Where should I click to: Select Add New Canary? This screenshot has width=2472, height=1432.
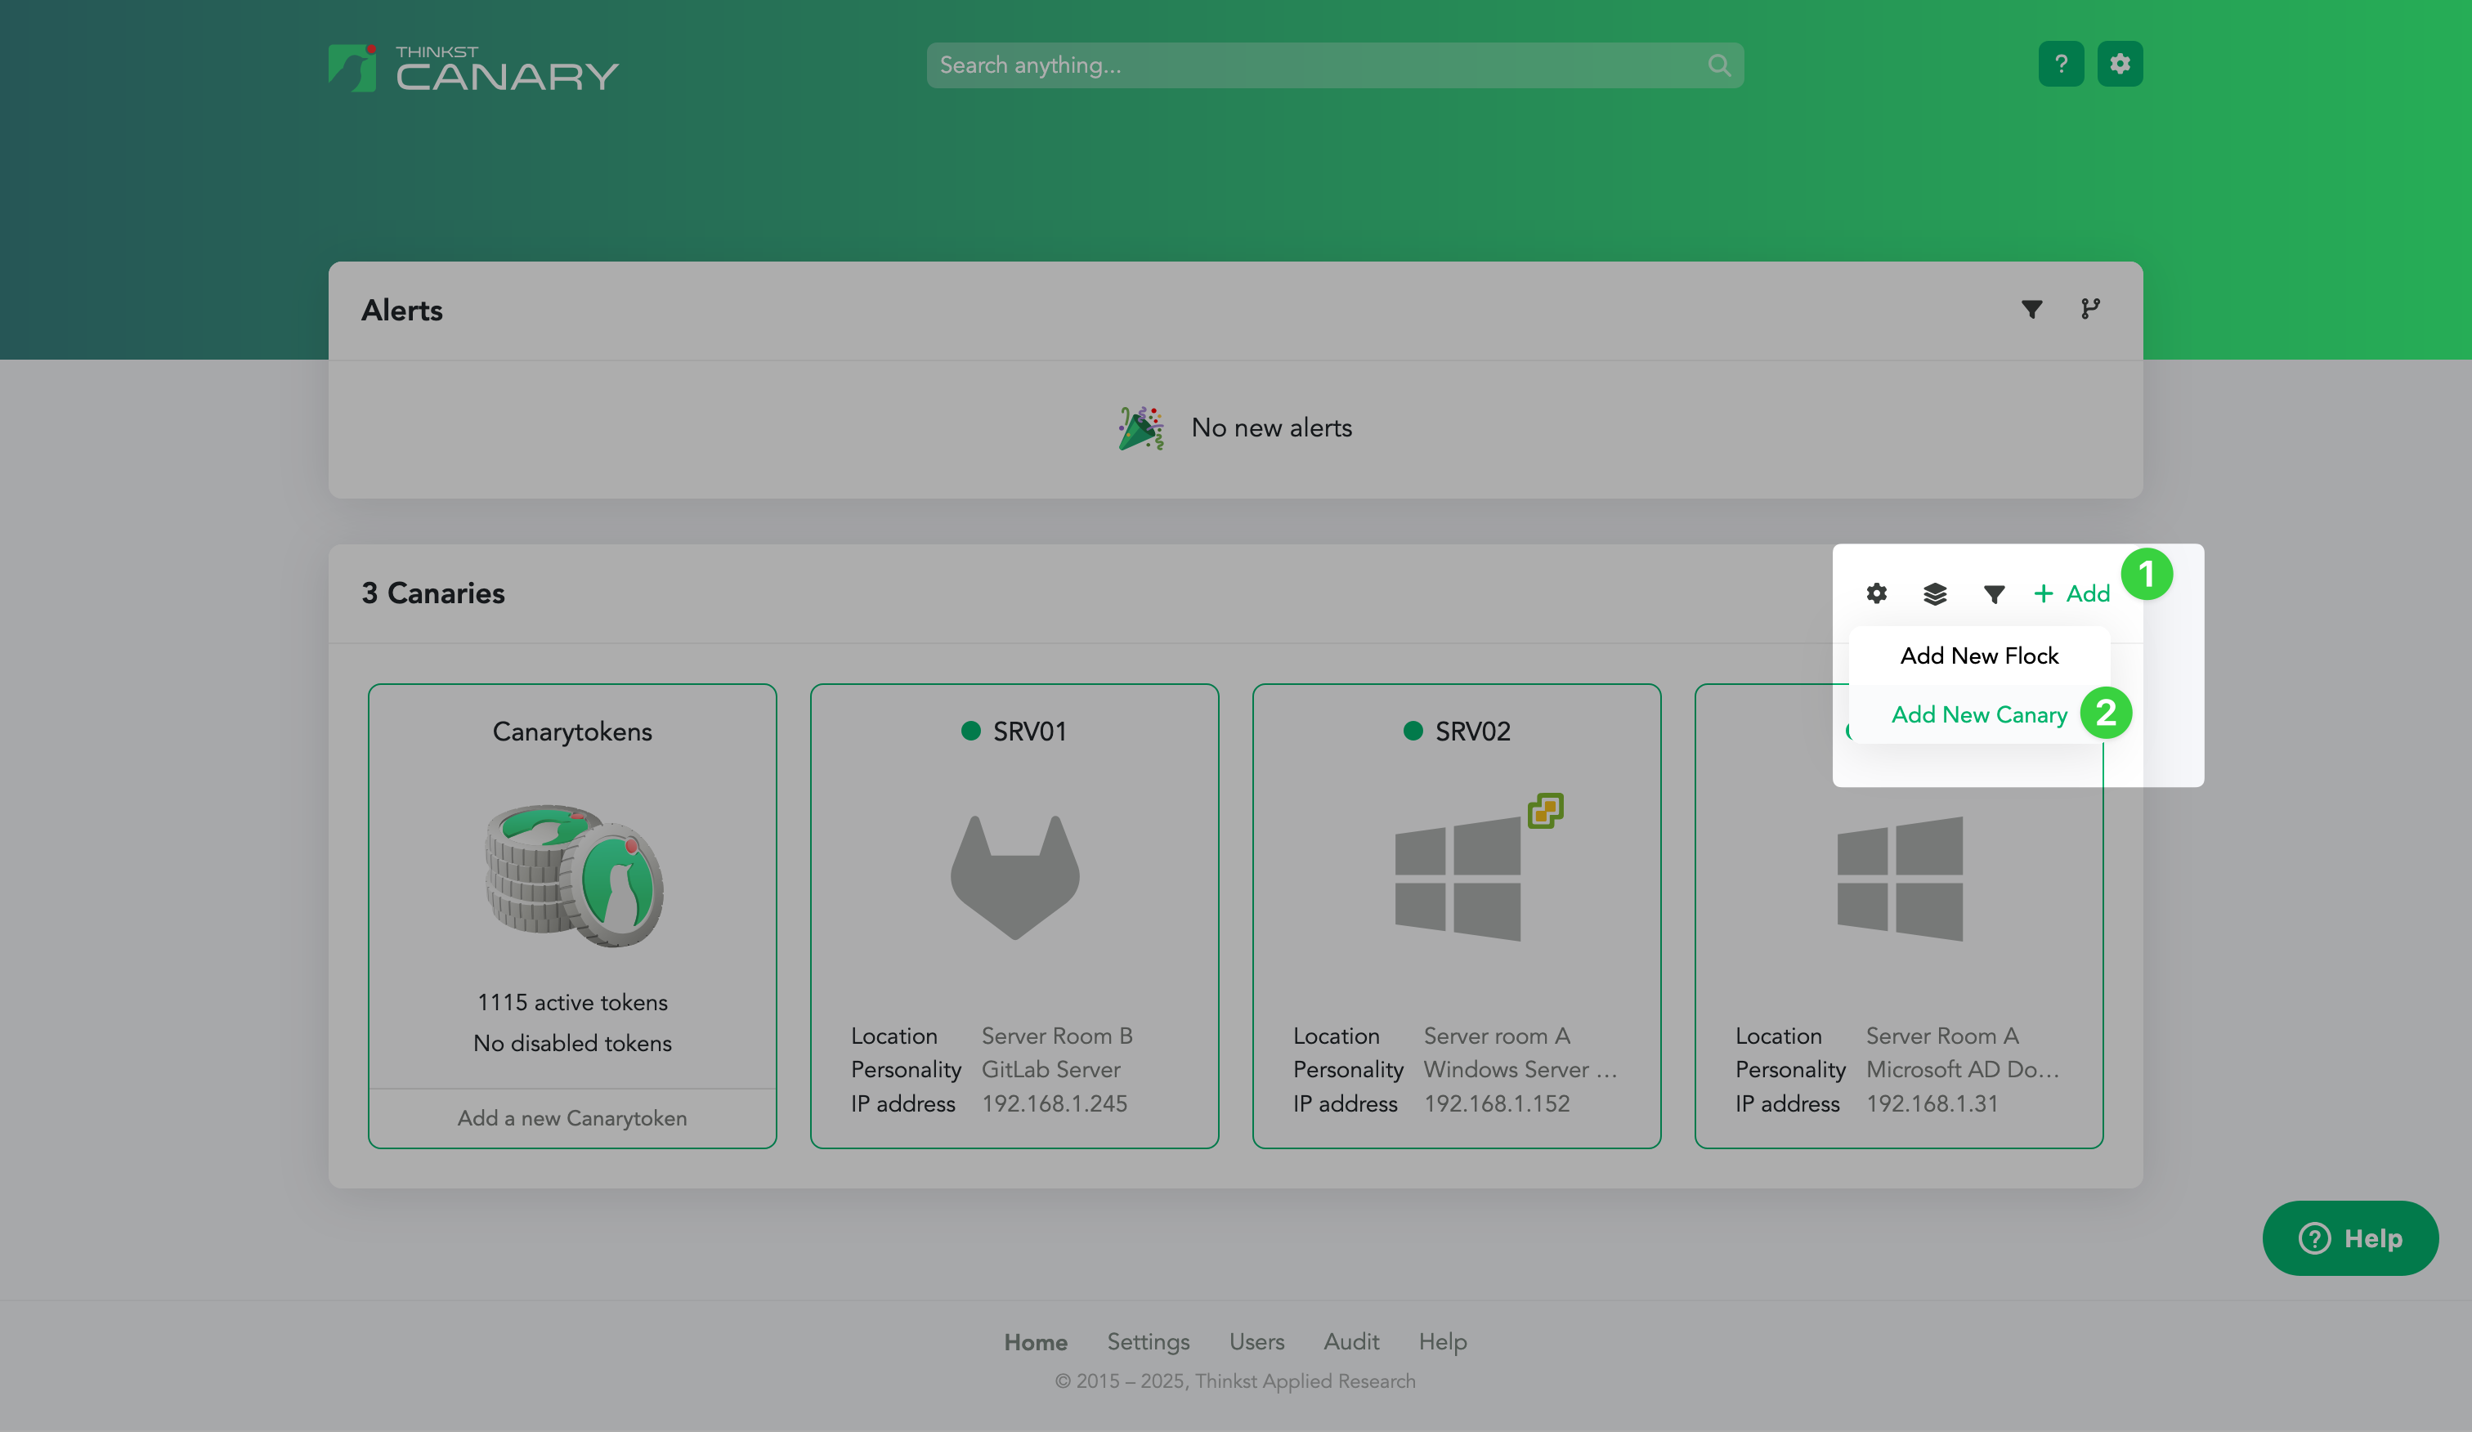pos(1978,714)
